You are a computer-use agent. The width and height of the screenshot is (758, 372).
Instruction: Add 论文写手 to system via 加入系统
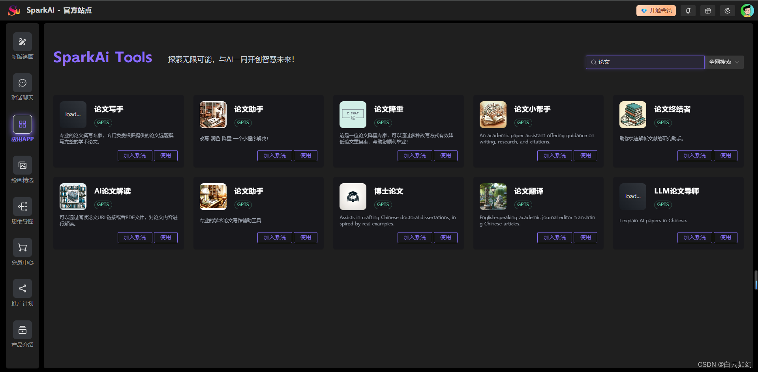(135, 156)
